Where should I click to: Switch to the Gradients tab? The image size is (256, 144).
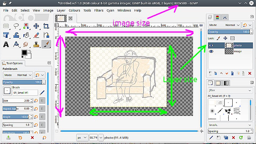(x=226, y=83)
